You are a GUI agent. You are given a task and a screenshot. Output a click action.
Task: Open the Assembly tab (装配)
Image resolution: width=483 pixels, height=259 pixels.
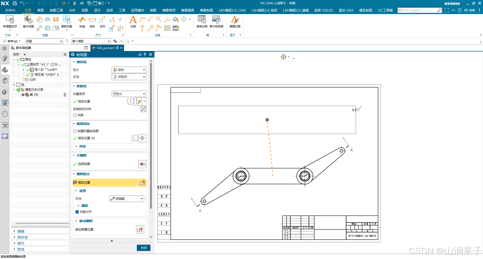pos(153,10)
